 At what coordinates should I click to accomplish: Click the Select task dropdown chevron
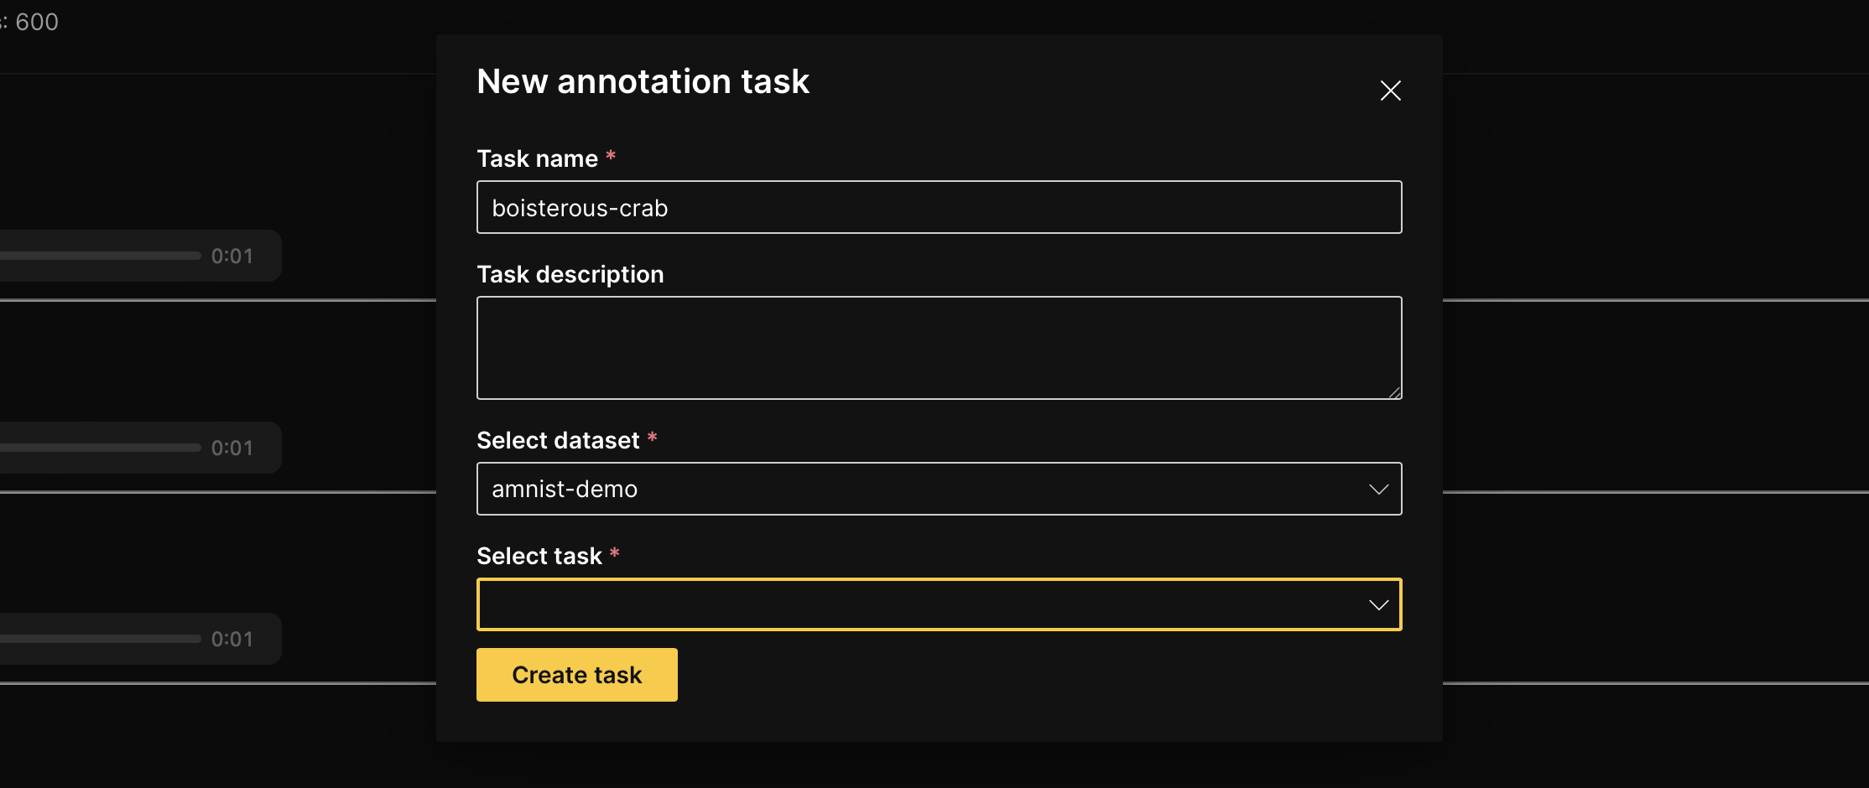click(x=1378, y=604)
